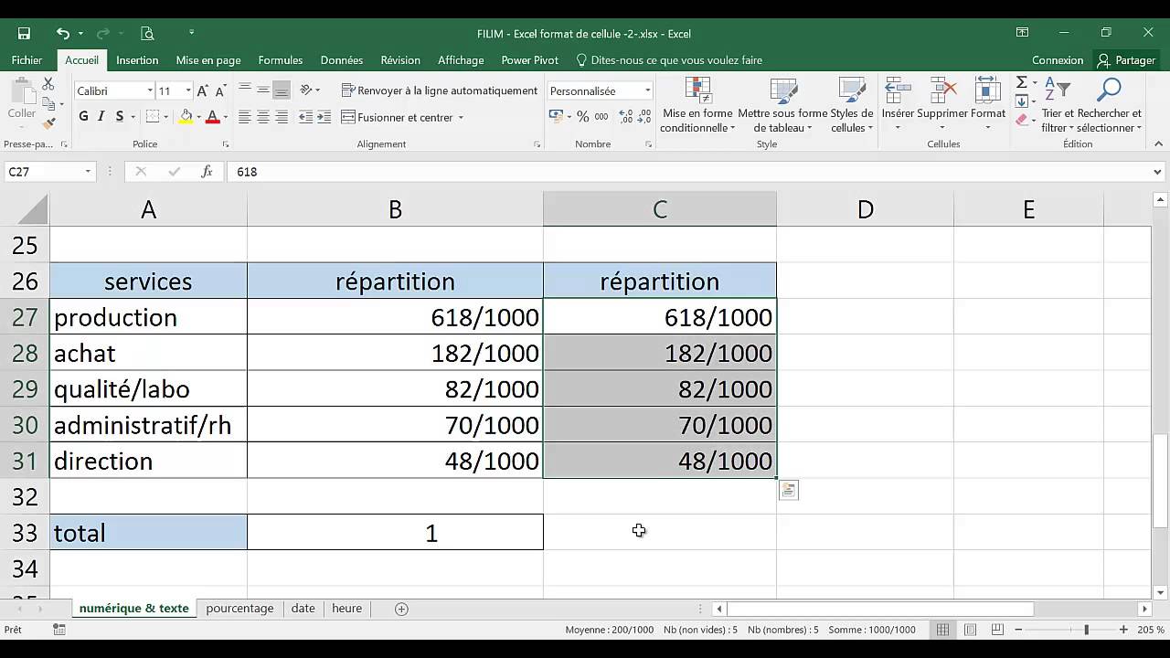1170x658 pixels.
Task: Open the font name Calibri dropdown
Action: [x=150, y=90]
